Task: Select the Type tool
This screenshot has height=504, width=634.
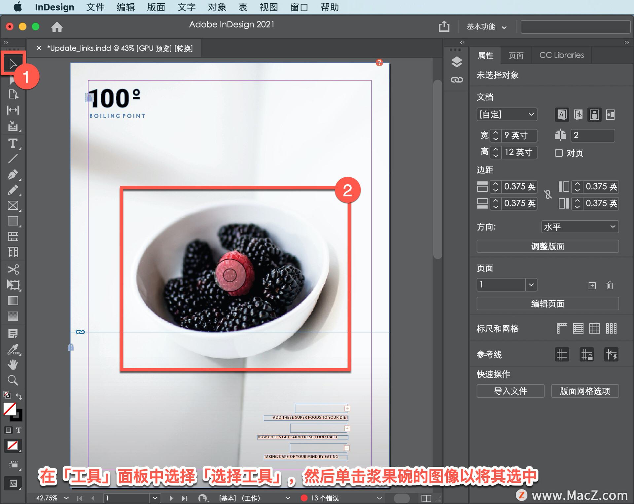Action: pyautogui.click(x=13, y=143)
